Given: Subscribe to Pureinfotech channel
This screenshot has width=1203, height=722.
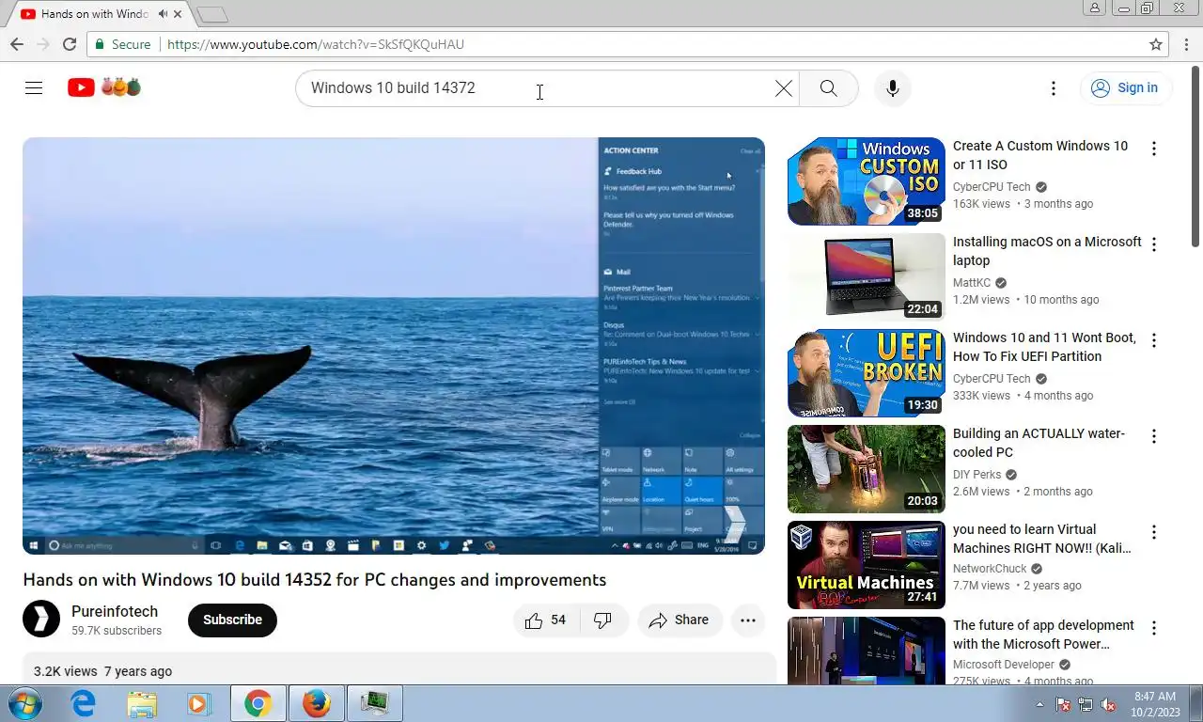Looking at the screenshot, I should (x=232, y=620).
